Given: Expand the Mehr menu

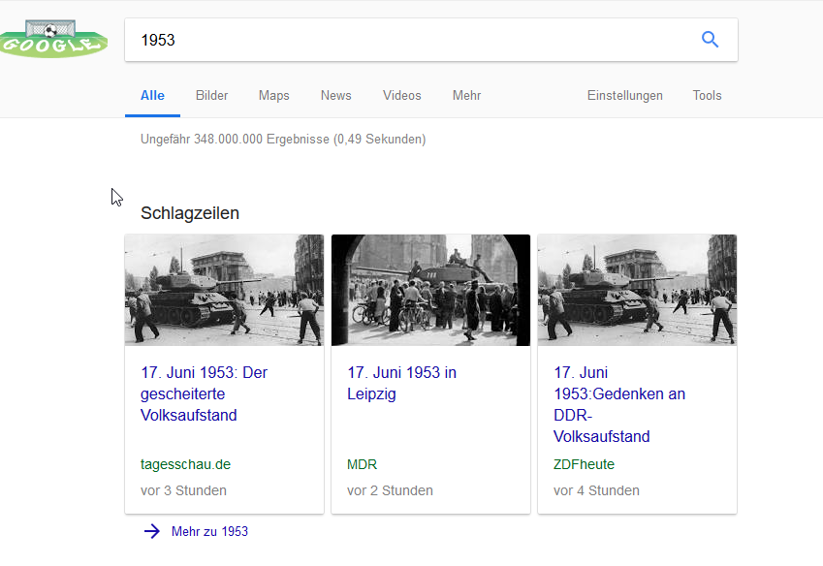Looking at the screenshot, I should [x=466, y=95].
